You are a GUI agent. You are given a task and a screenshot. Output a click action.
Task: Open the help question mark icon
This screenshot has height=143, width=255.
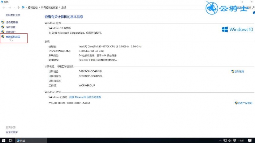254,13
